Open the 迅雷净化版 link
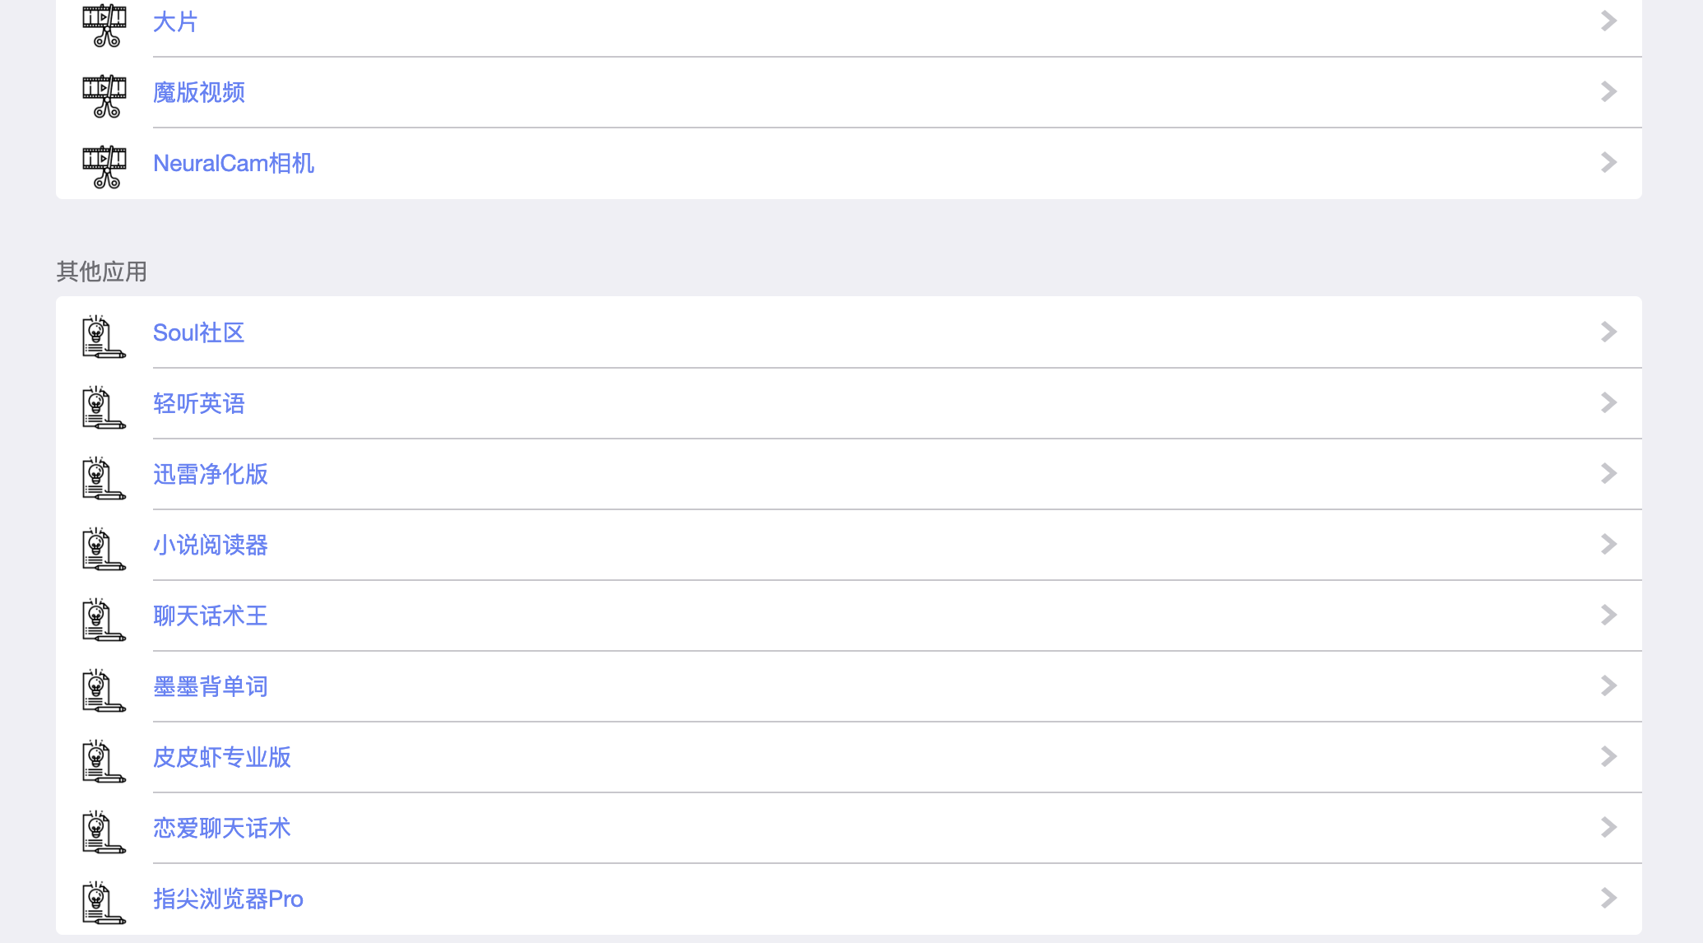This screenshot has width=1703, height=943. coord(210,474)
